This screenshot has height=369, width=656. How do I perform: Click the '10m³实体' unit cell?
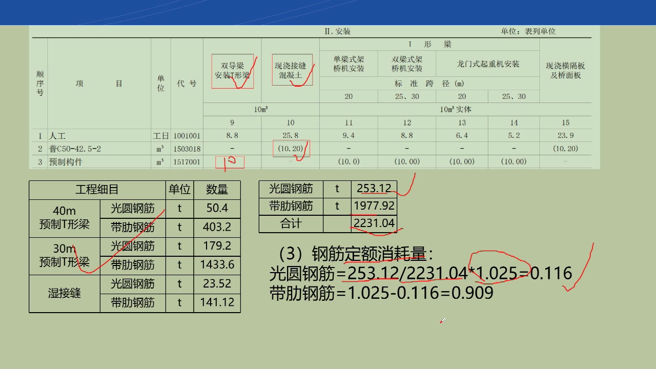455,109
